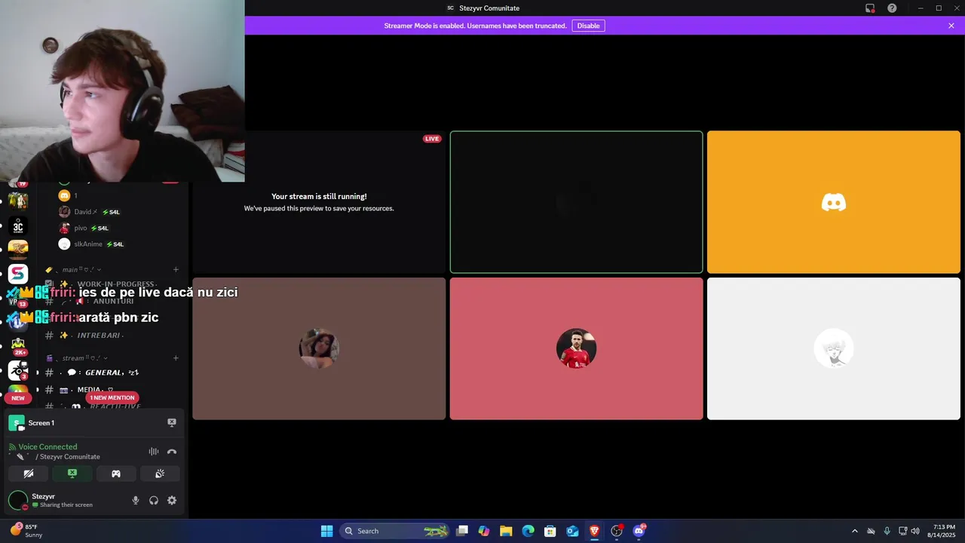
Task: Select the red participant tile with footballer avatar
Action: (576, 348)
